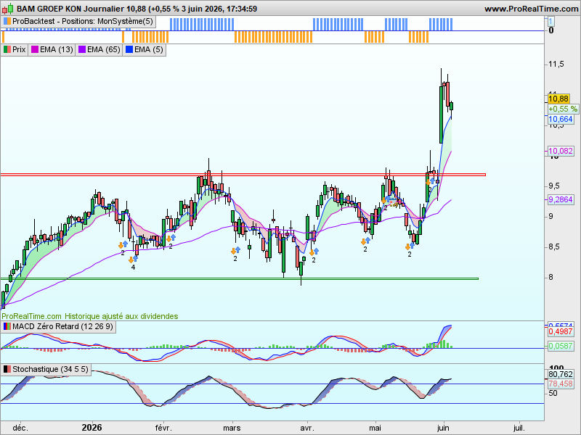
Task: Select the 80,762 stochastic value label
Action: pos(560,374)
